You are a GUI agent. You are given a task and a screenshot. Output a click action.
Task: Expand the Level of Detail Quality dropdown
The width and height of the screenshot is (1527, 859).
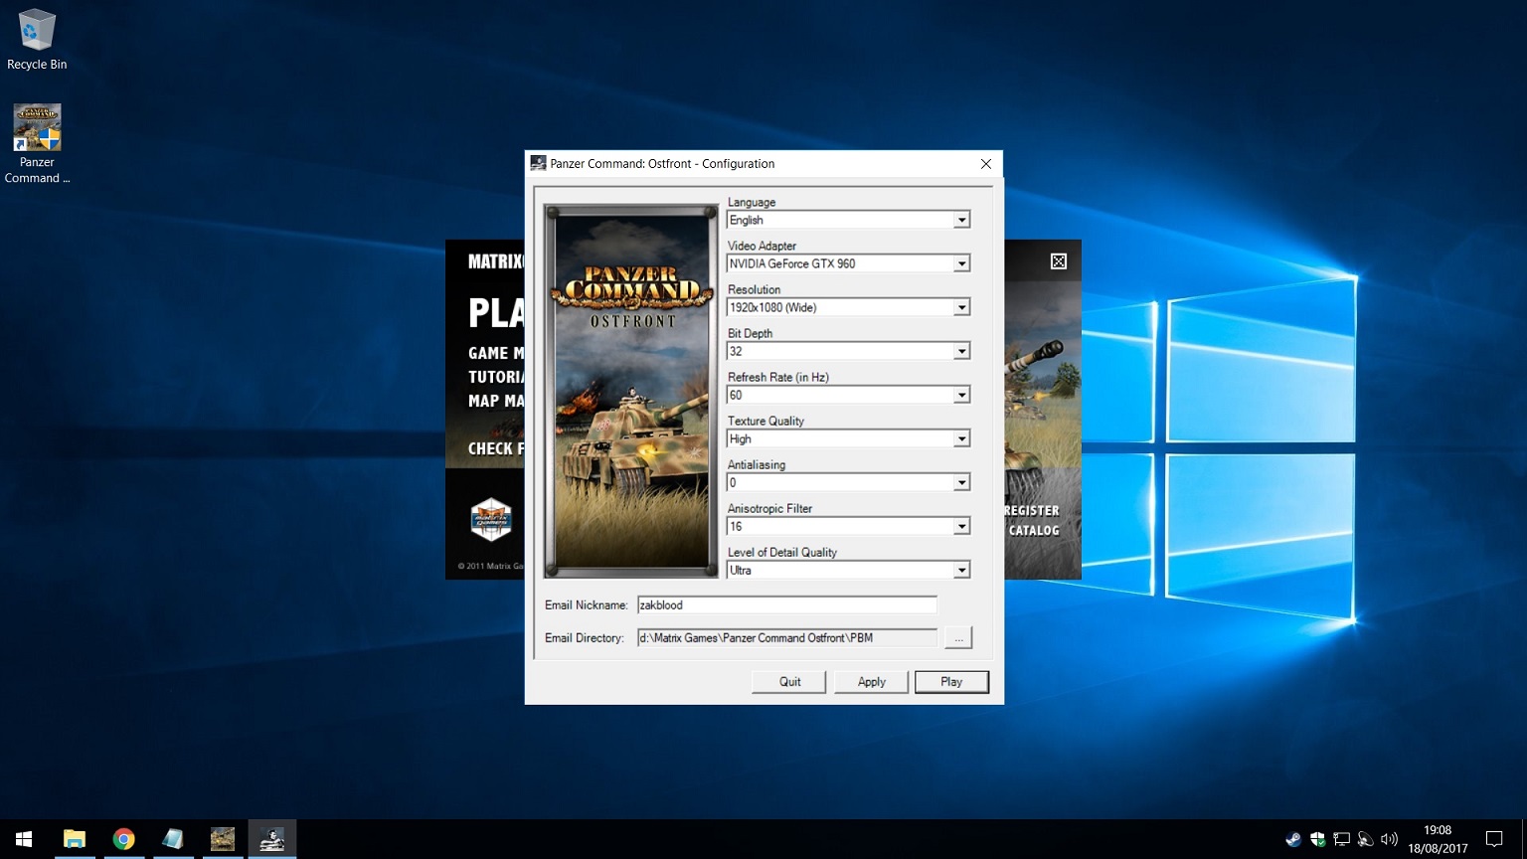(x=961, y=570)
